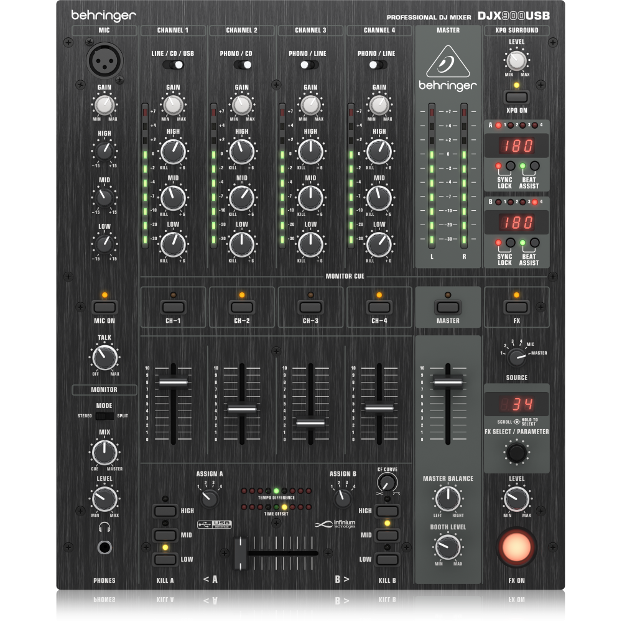Image resolution: width=622 pixels, height=622 pixels.
Task: Click Channel 2 volume fader
Action: [x=242, y=409]
